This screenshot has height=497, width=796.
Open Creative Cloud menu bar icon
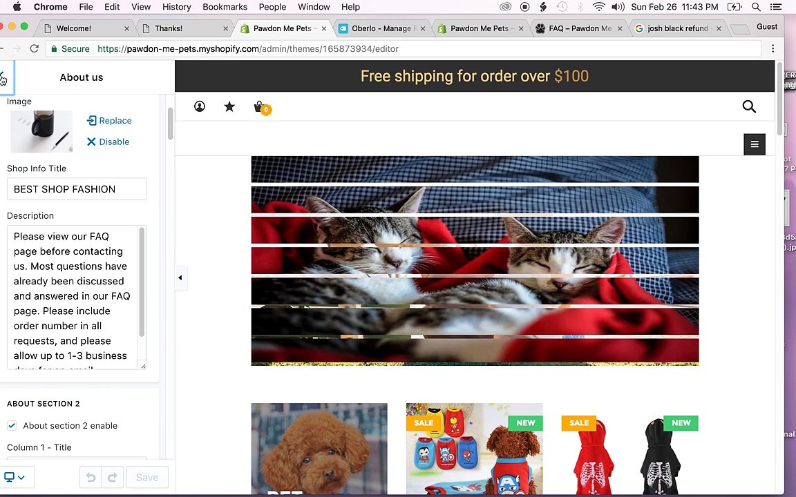pos(505,7)
